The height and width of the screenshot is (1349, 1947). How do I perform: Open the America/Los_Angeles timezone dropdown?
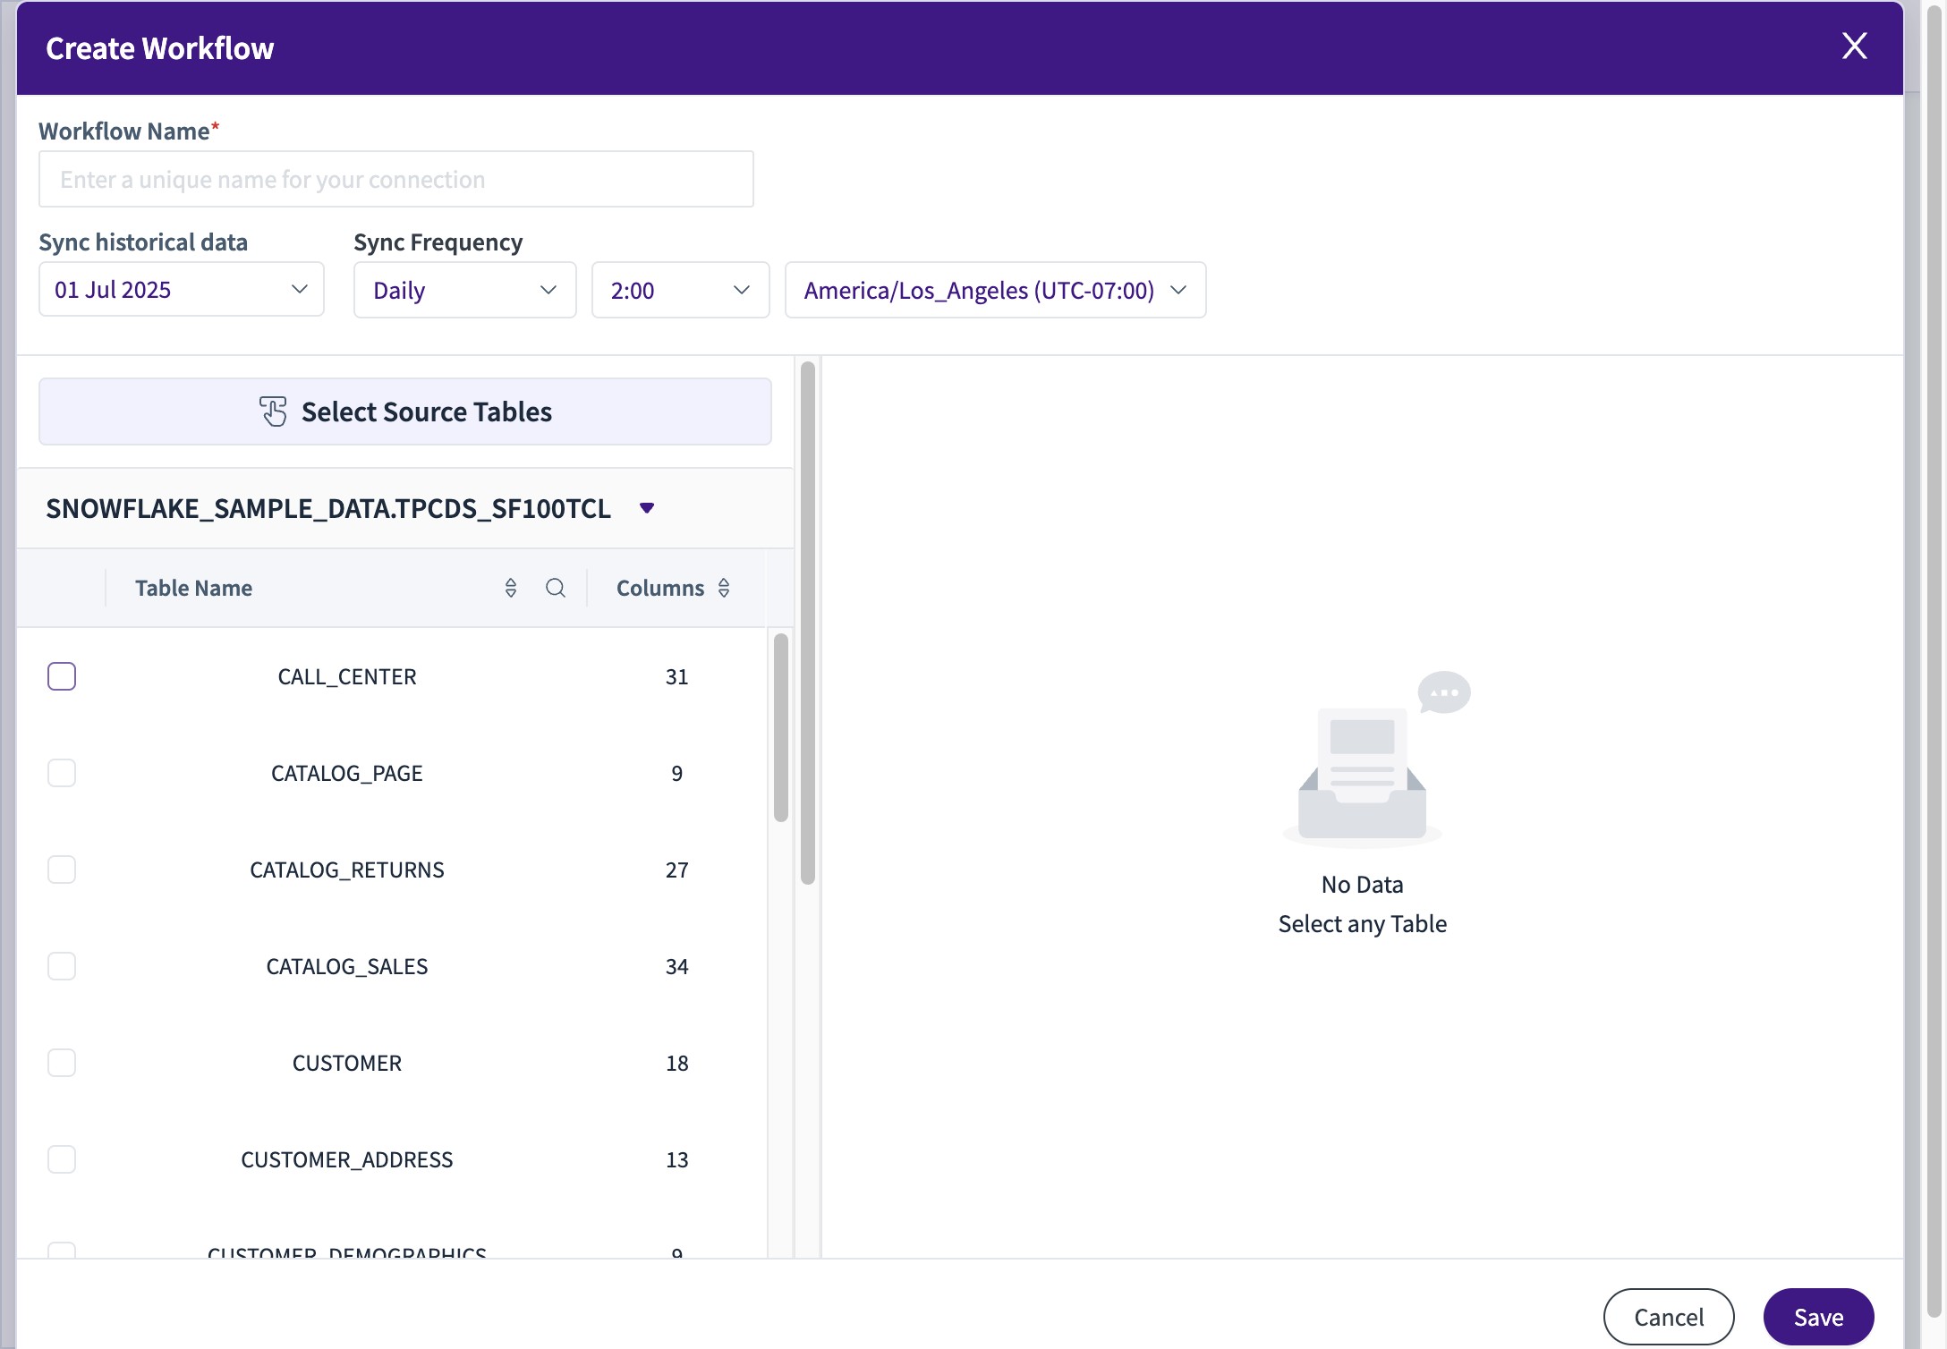pyautogui.click(x=995, y=290)
